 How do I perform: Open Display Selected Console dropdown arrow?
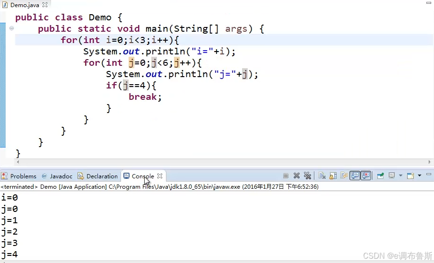point(400,176)
